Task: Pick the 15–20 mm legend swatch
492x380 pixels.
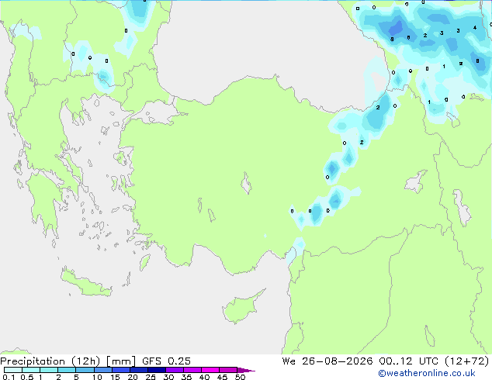Action: pos(121,370)
